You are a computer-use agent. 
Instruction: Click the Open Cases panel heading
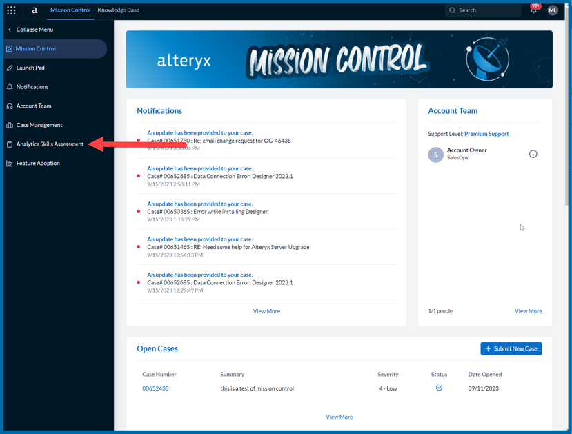pyautogui.click(x=157, y=348)
